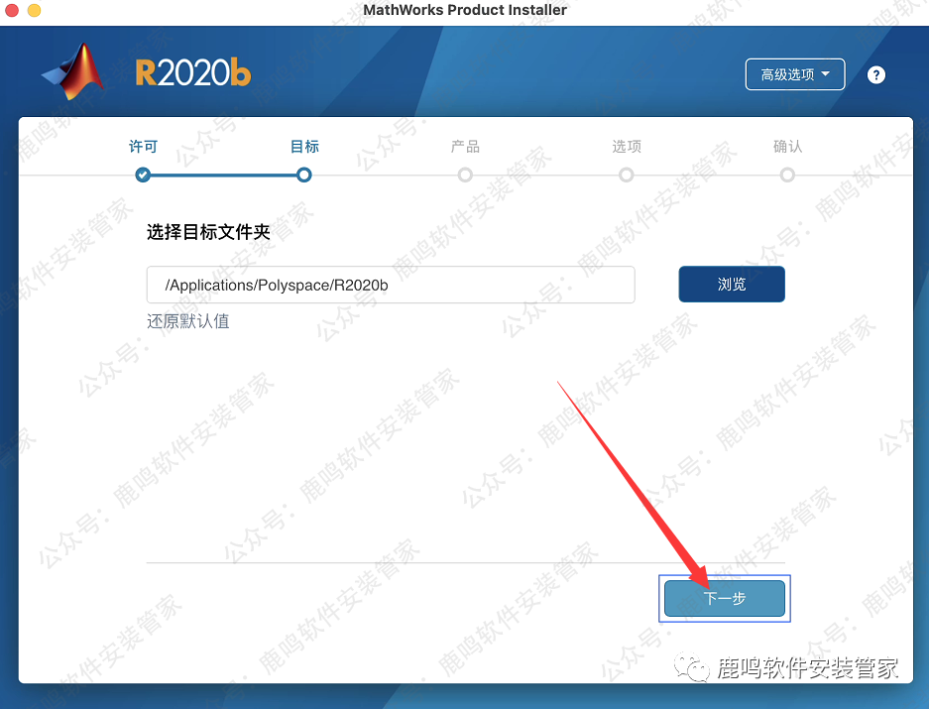Click the current 目标 step circle
This screenshot has width=929, height=709.
tap(304, 175)
